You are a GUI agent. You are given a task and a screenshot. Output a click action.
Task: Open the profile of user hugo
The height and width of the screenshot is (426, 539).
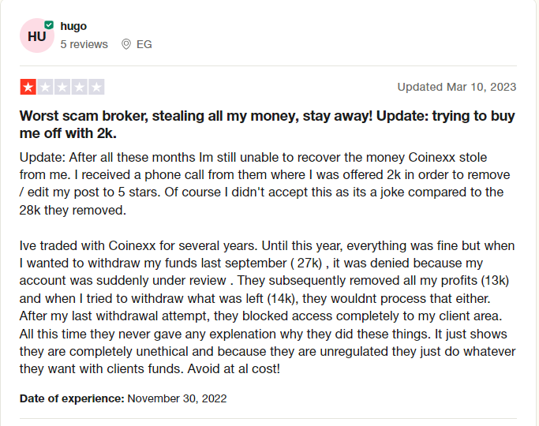73,26
